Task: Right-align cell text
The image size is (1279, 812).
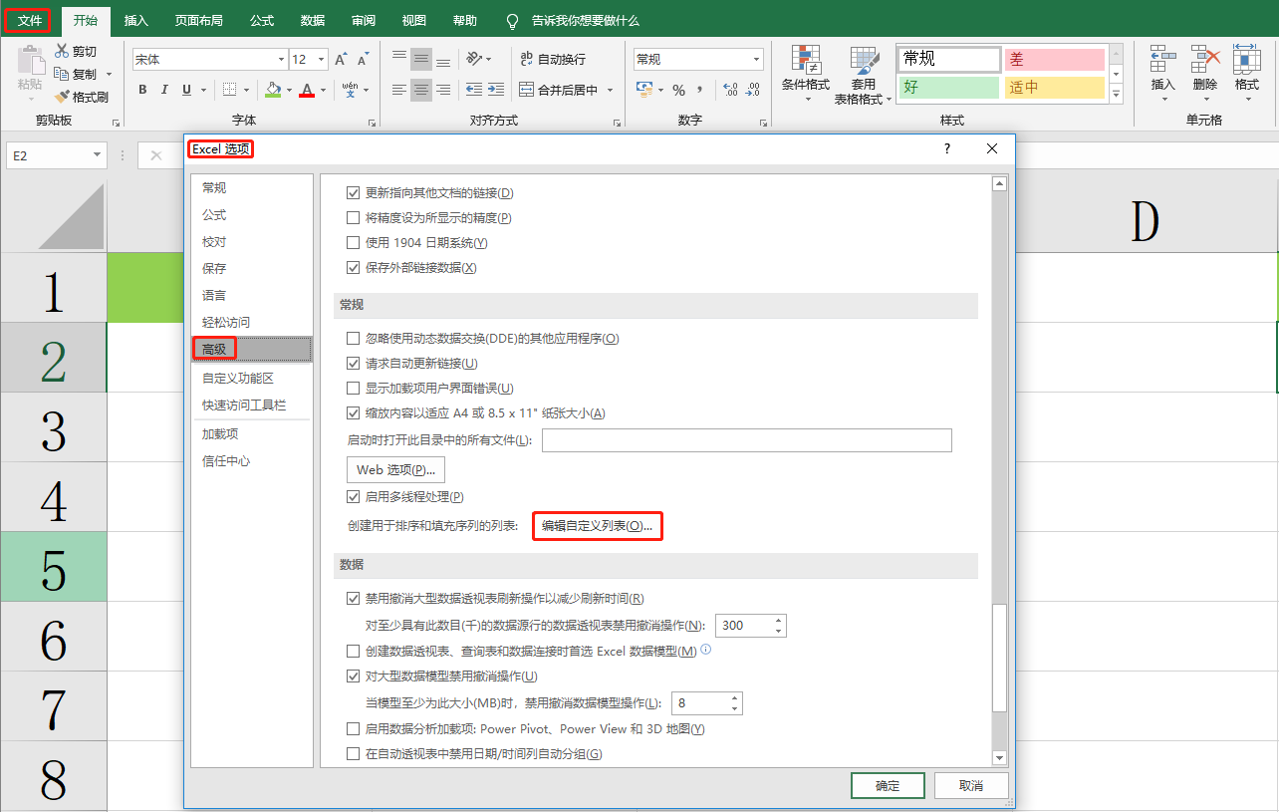Action: coord(443,91)
